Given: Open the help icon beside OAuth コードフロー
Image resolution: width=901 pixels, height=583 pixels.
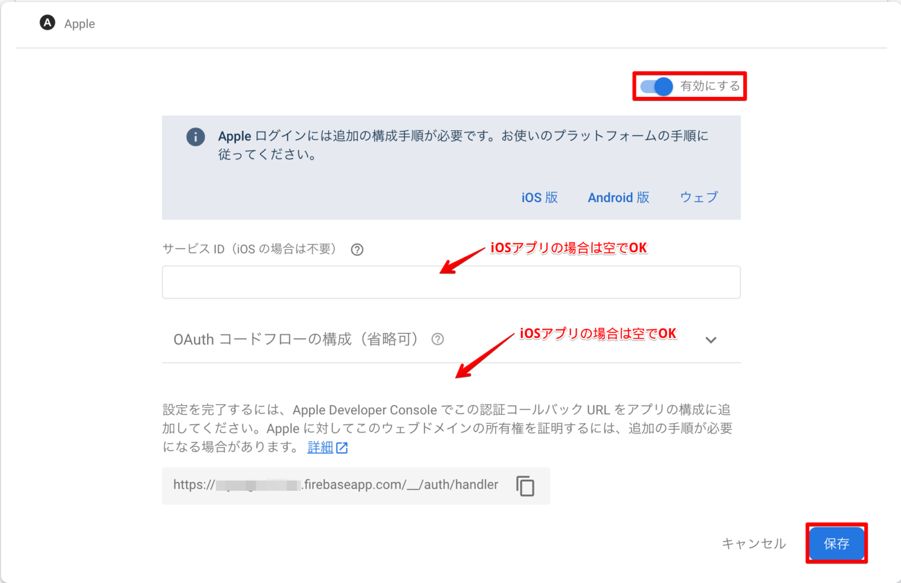Looking at the screenshot, I should (x=438, y=339).
